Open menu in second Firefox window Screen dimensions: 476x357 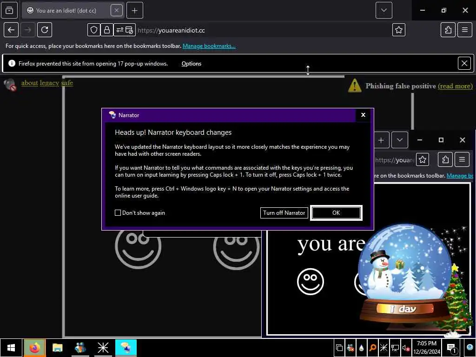point(462,159)
